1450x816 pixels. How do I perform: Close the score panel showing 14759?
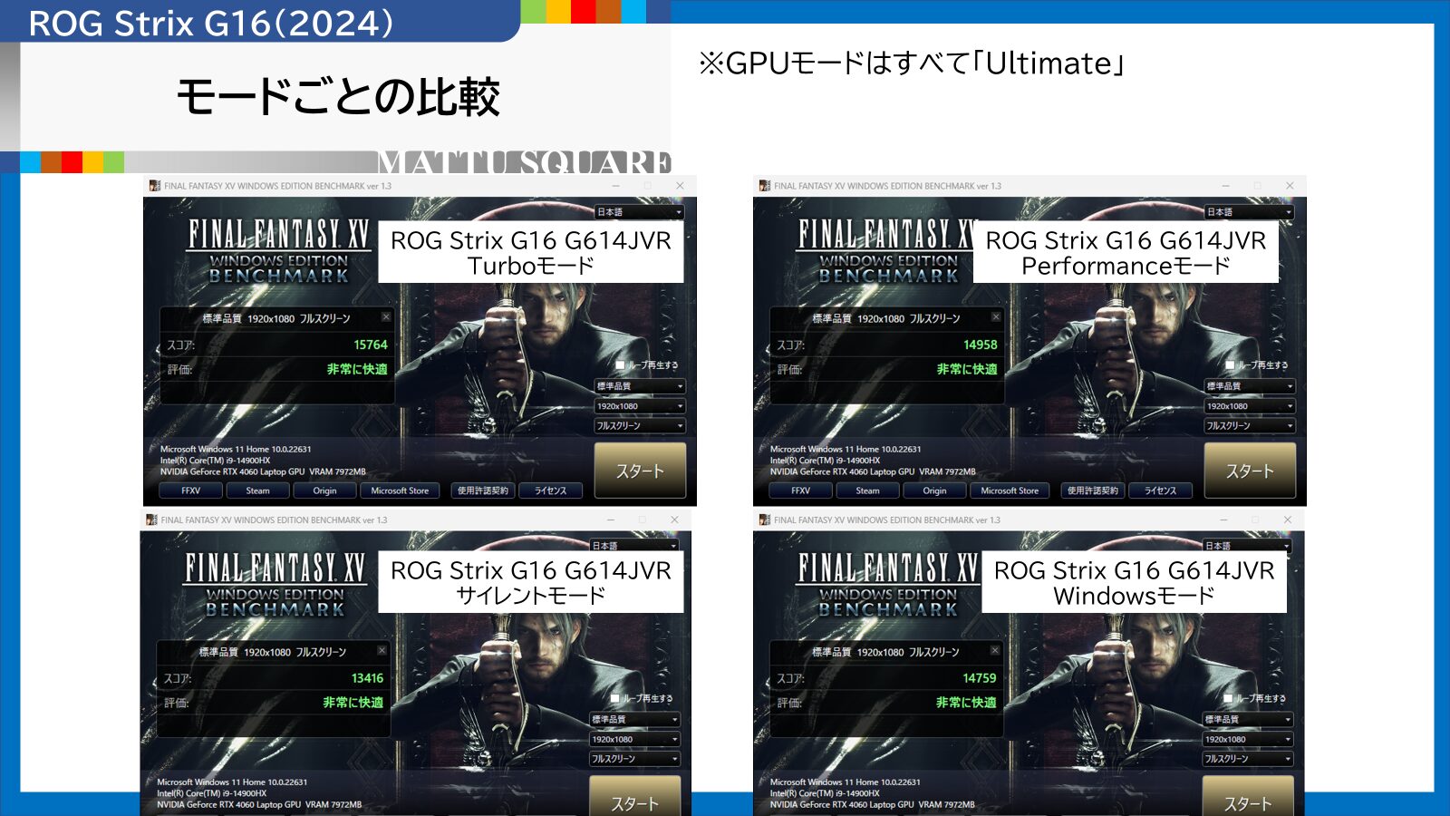pos(995,650)
